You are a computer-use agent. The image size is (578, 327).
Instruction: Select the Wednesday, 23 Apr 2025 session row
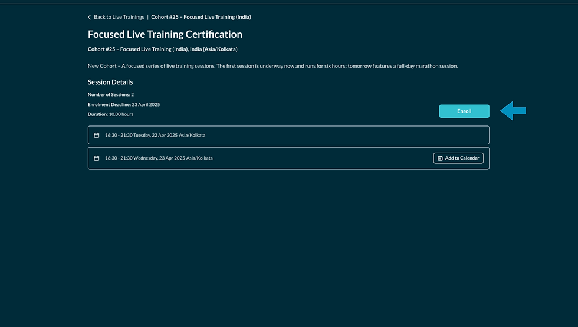(x=288, y=158)
